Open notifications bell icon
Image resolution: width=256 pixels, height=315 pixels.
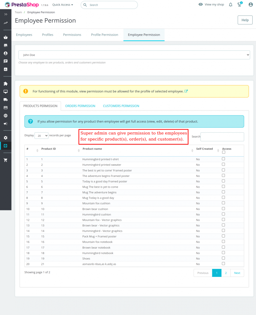tap(231, 5)
